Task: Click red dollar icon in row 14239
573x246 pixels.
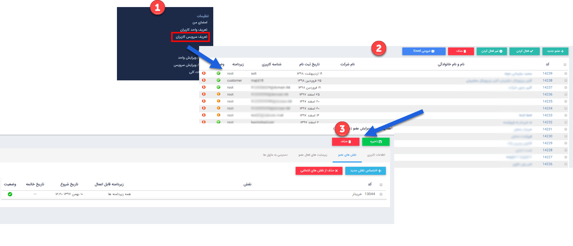Action: (204, 73)
